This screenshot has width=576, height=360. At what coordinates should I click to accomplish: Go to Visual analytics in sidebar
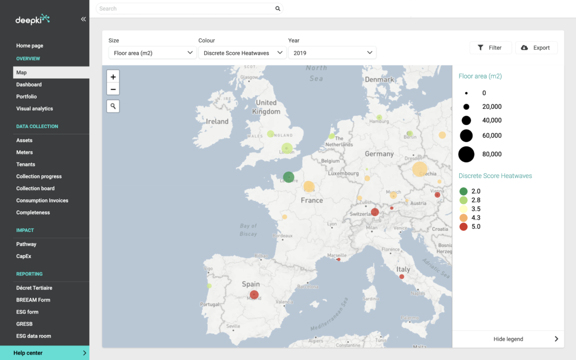click(x=34, y=108)
